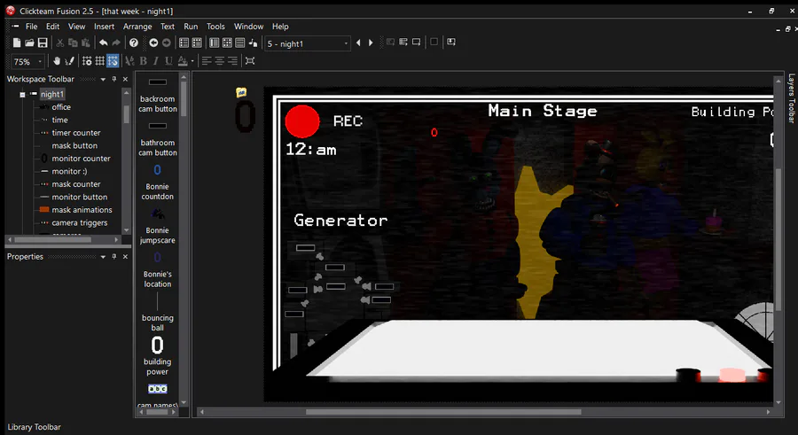Undo the last action

click(x=104, y=43)
